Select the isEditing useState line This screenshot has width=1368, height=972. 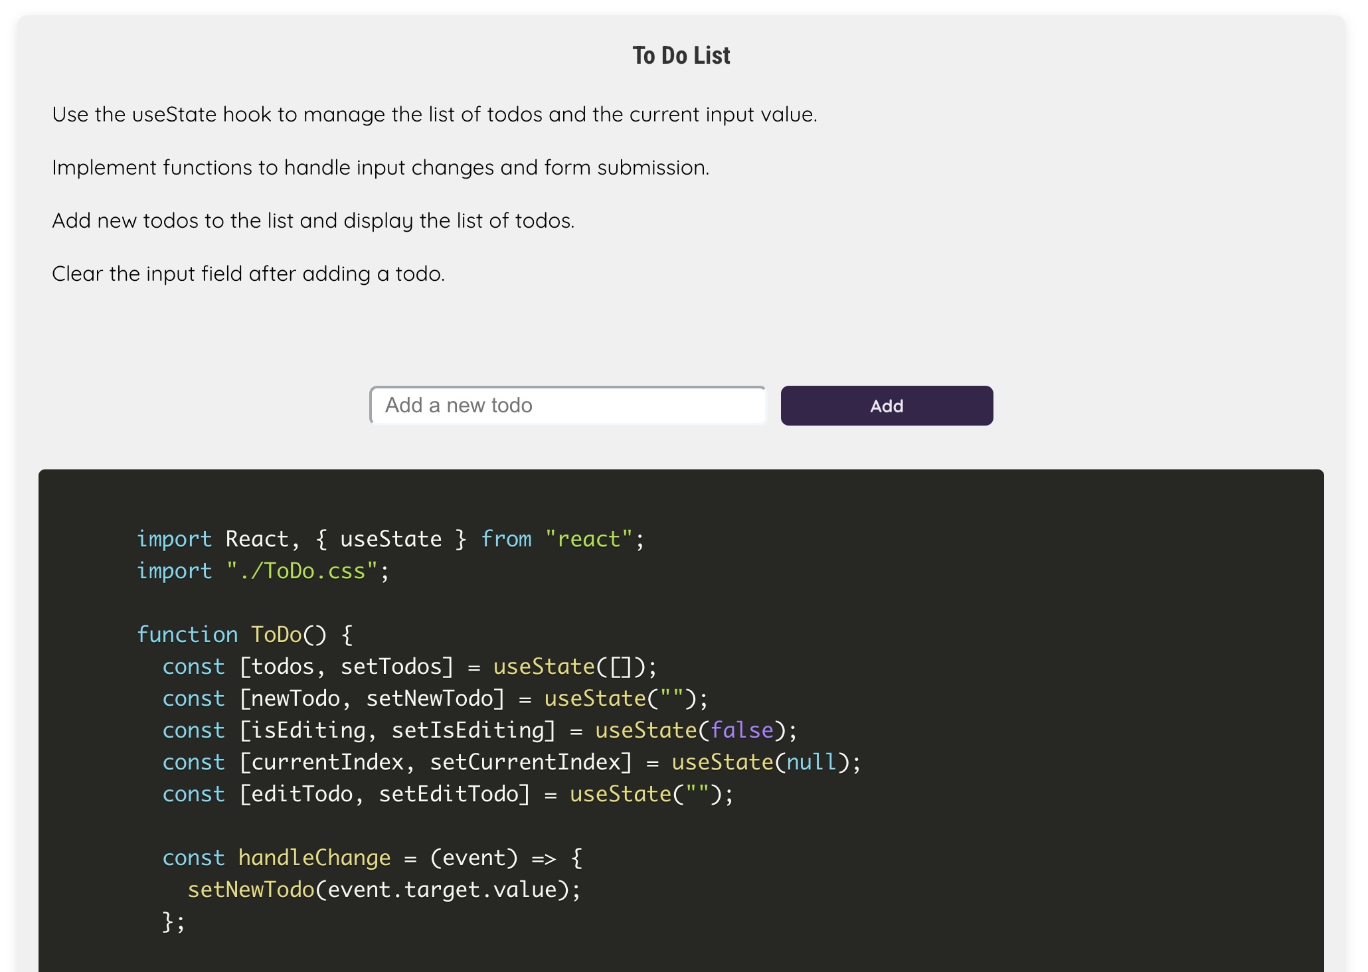478,730
